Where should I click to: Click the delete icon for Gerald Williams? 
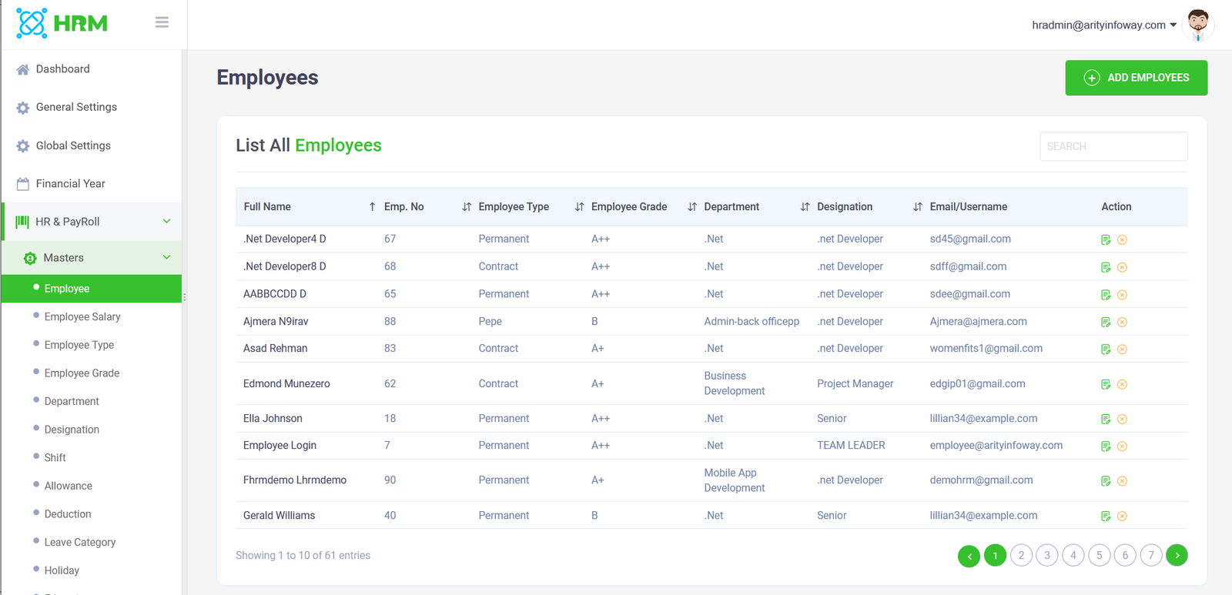coord(1122,516)
